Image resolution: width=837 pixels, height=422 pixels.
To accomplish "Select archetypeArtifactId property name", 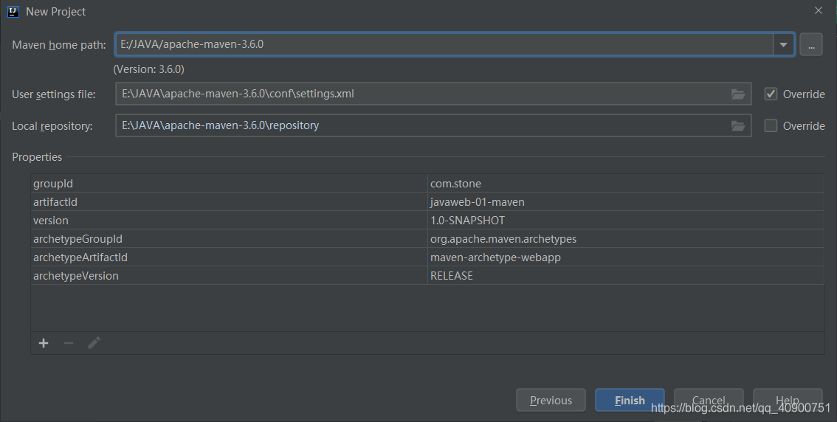I will click(x=80, y=257).
